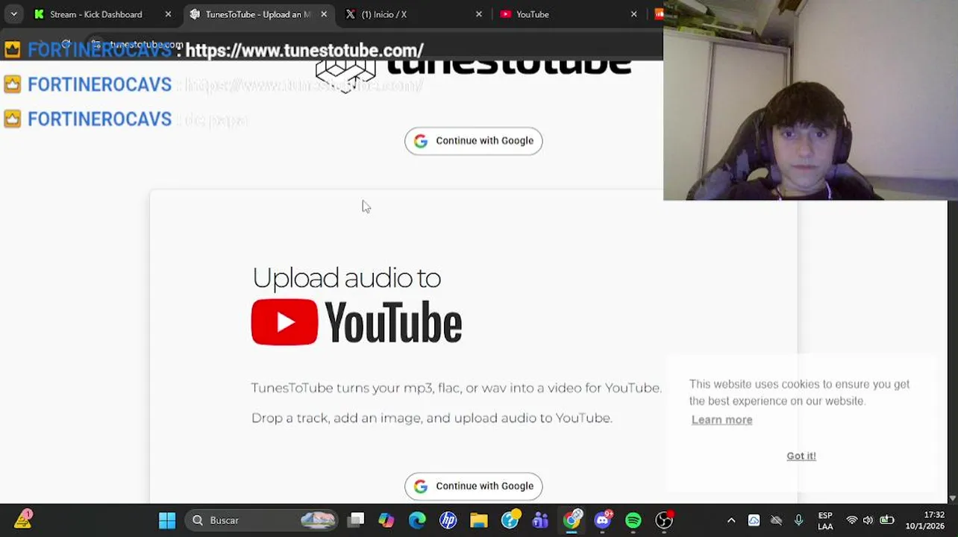Image resolution: width=958 pixels, height=537 pixels.
Task: Click the page scrollbar down arrow
Action: pyautogui.click(x=952, y=497)
